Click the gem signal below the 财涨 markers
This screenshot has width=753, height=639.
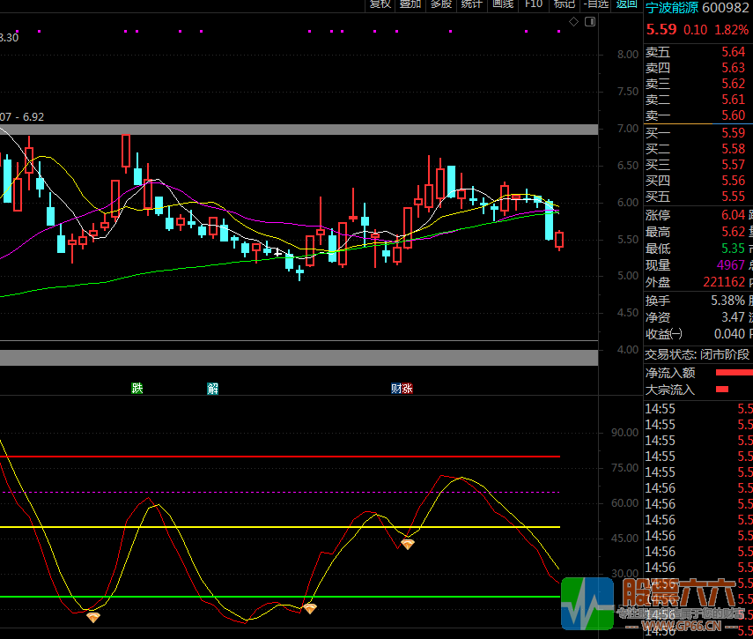tap(407, 544)
